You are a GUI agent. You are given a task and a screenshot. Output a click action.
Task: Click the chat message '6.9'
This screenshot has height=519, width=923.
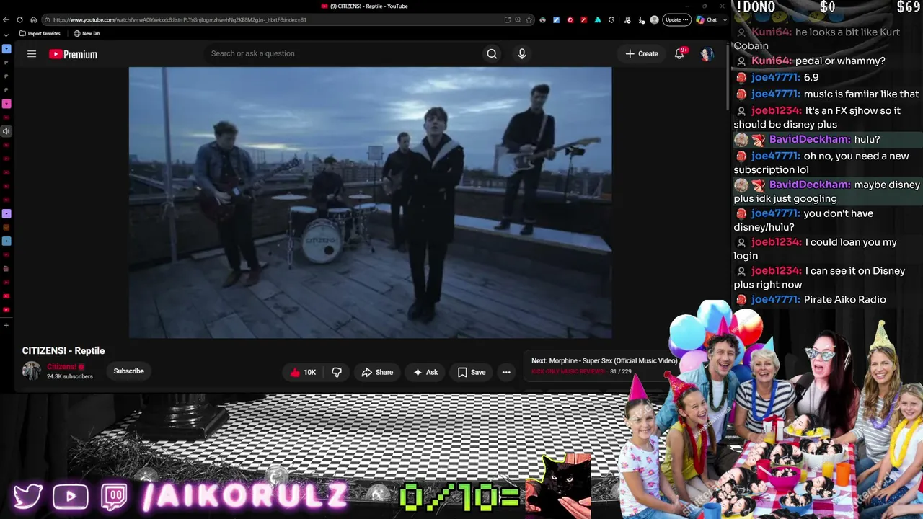point(811,77)
